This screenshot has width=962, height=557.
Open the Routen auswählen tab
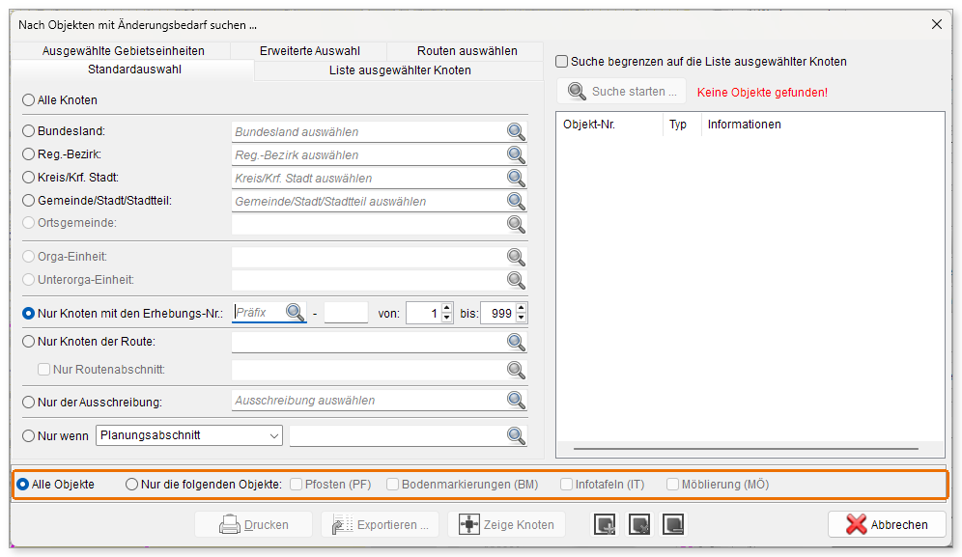click(x=467, y=51)
